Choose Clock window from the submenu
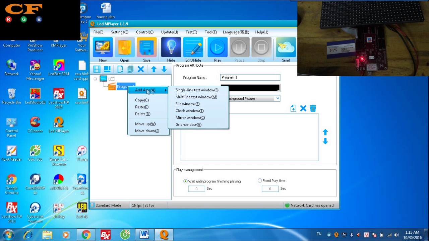Image resolution: width=429 pixels, height=241 pixels. pyautogui.click(x=189, y=111)
